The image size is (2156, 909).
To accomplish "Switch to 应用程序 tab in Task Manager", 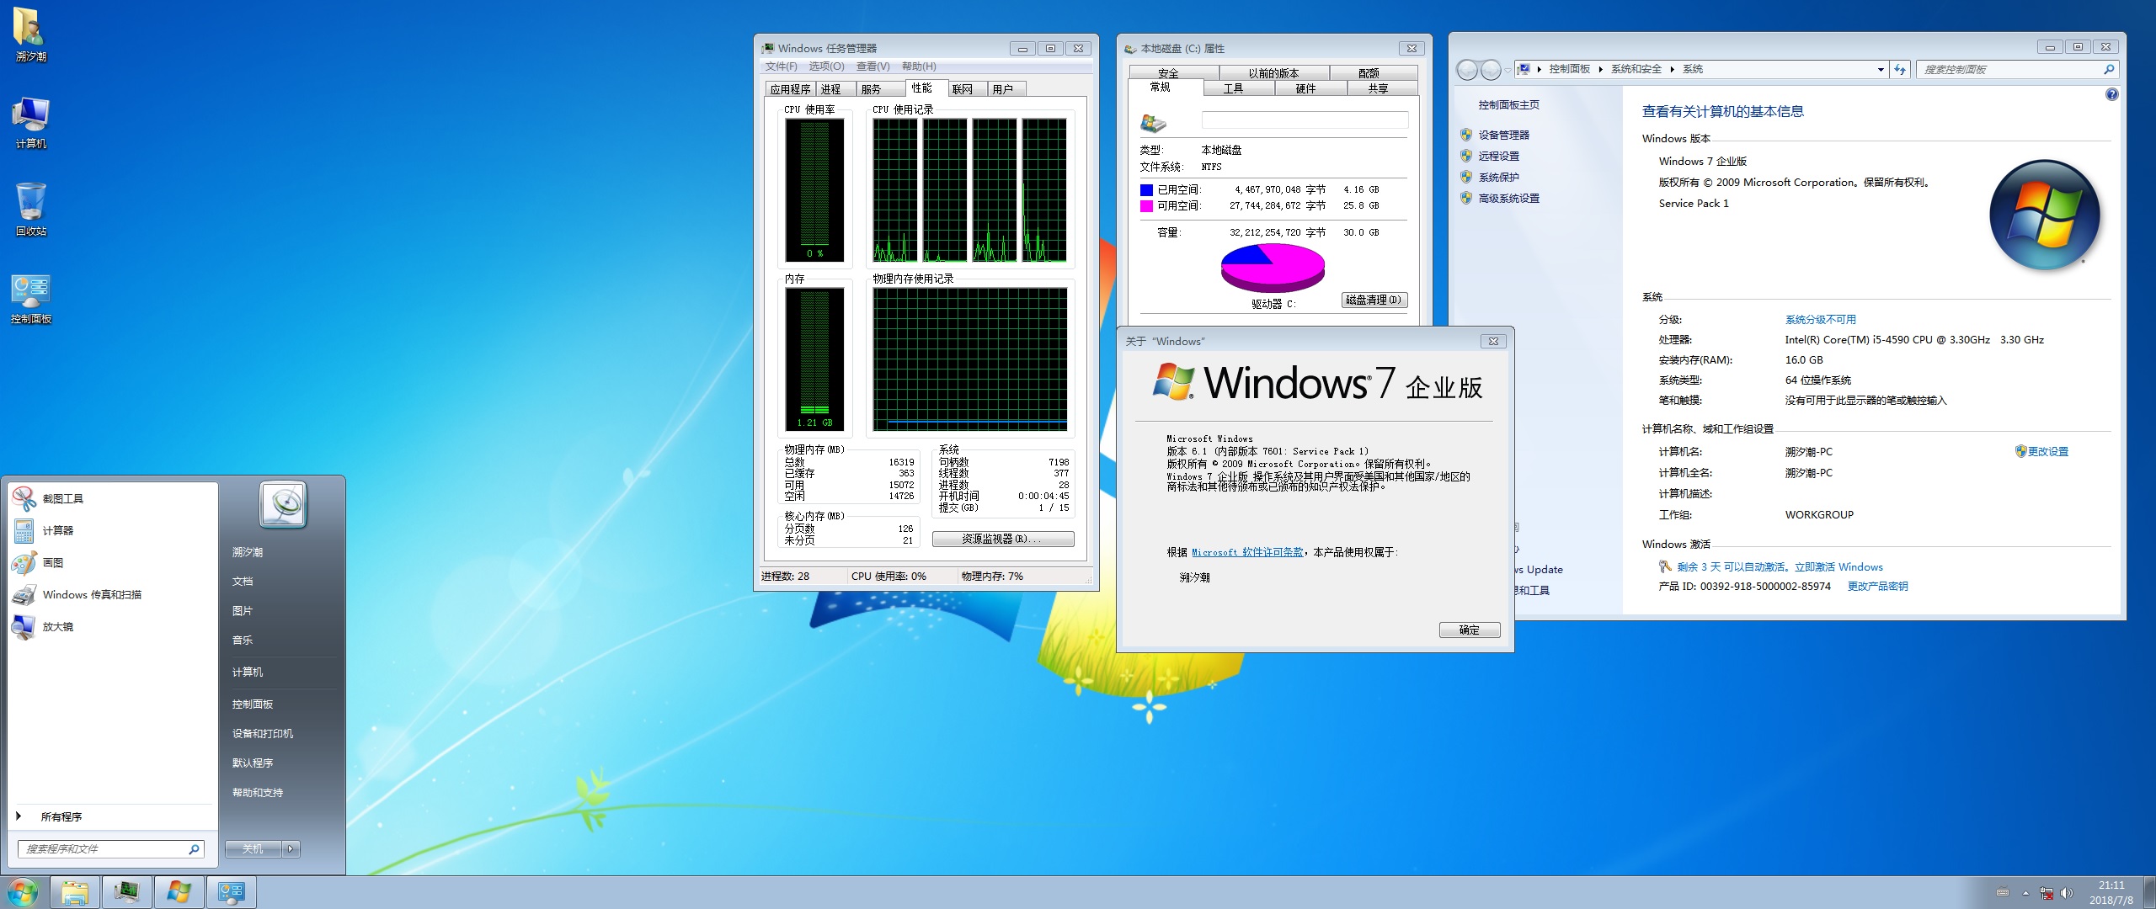I will click(790, 89).
